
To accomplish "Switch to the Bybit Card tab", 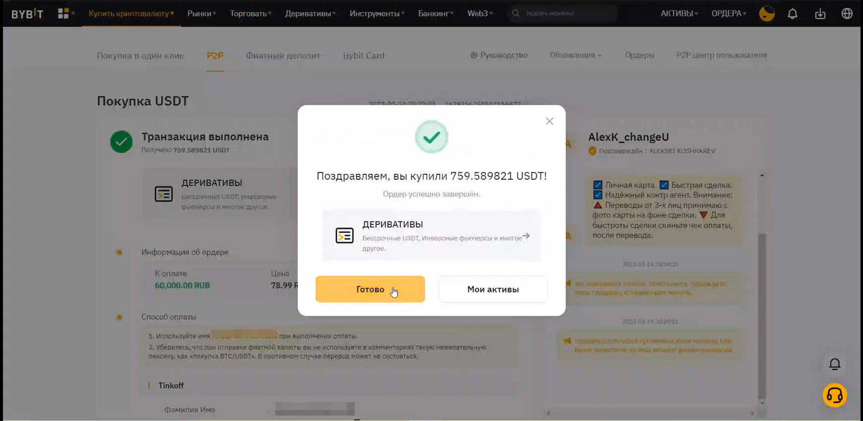I will [x=364, y=56].
